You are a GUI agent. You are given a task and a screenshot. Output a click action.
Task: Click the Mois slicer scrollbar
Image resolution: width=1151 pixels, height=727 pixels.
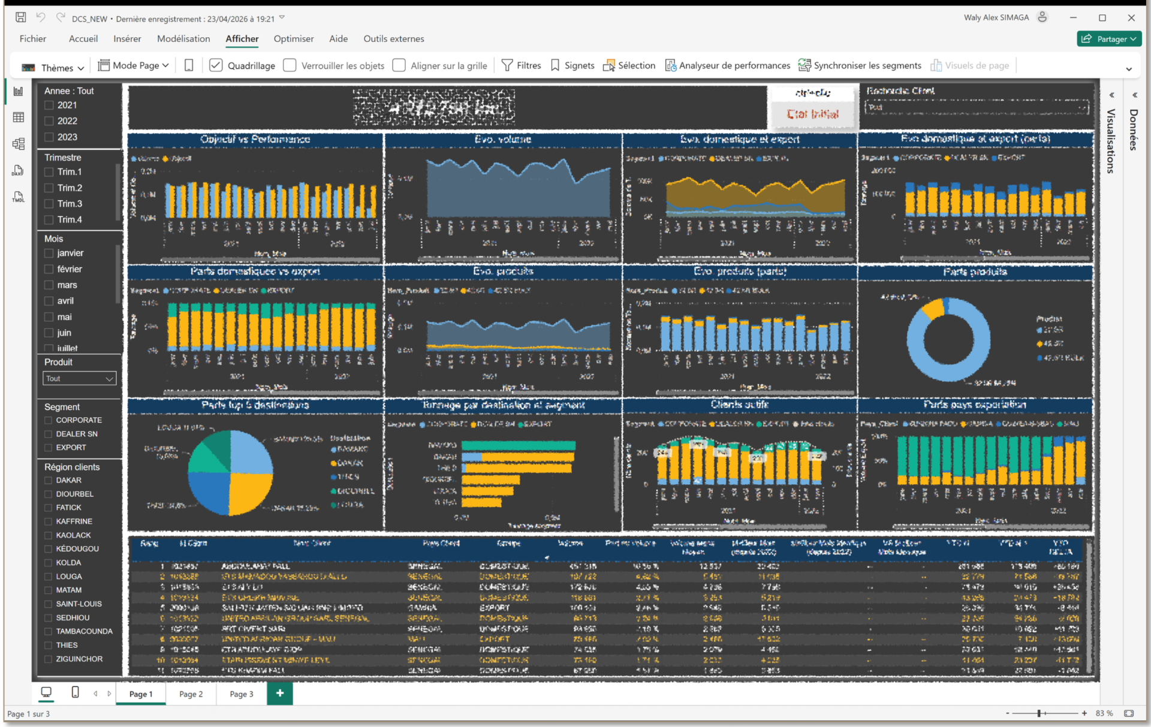118,274
